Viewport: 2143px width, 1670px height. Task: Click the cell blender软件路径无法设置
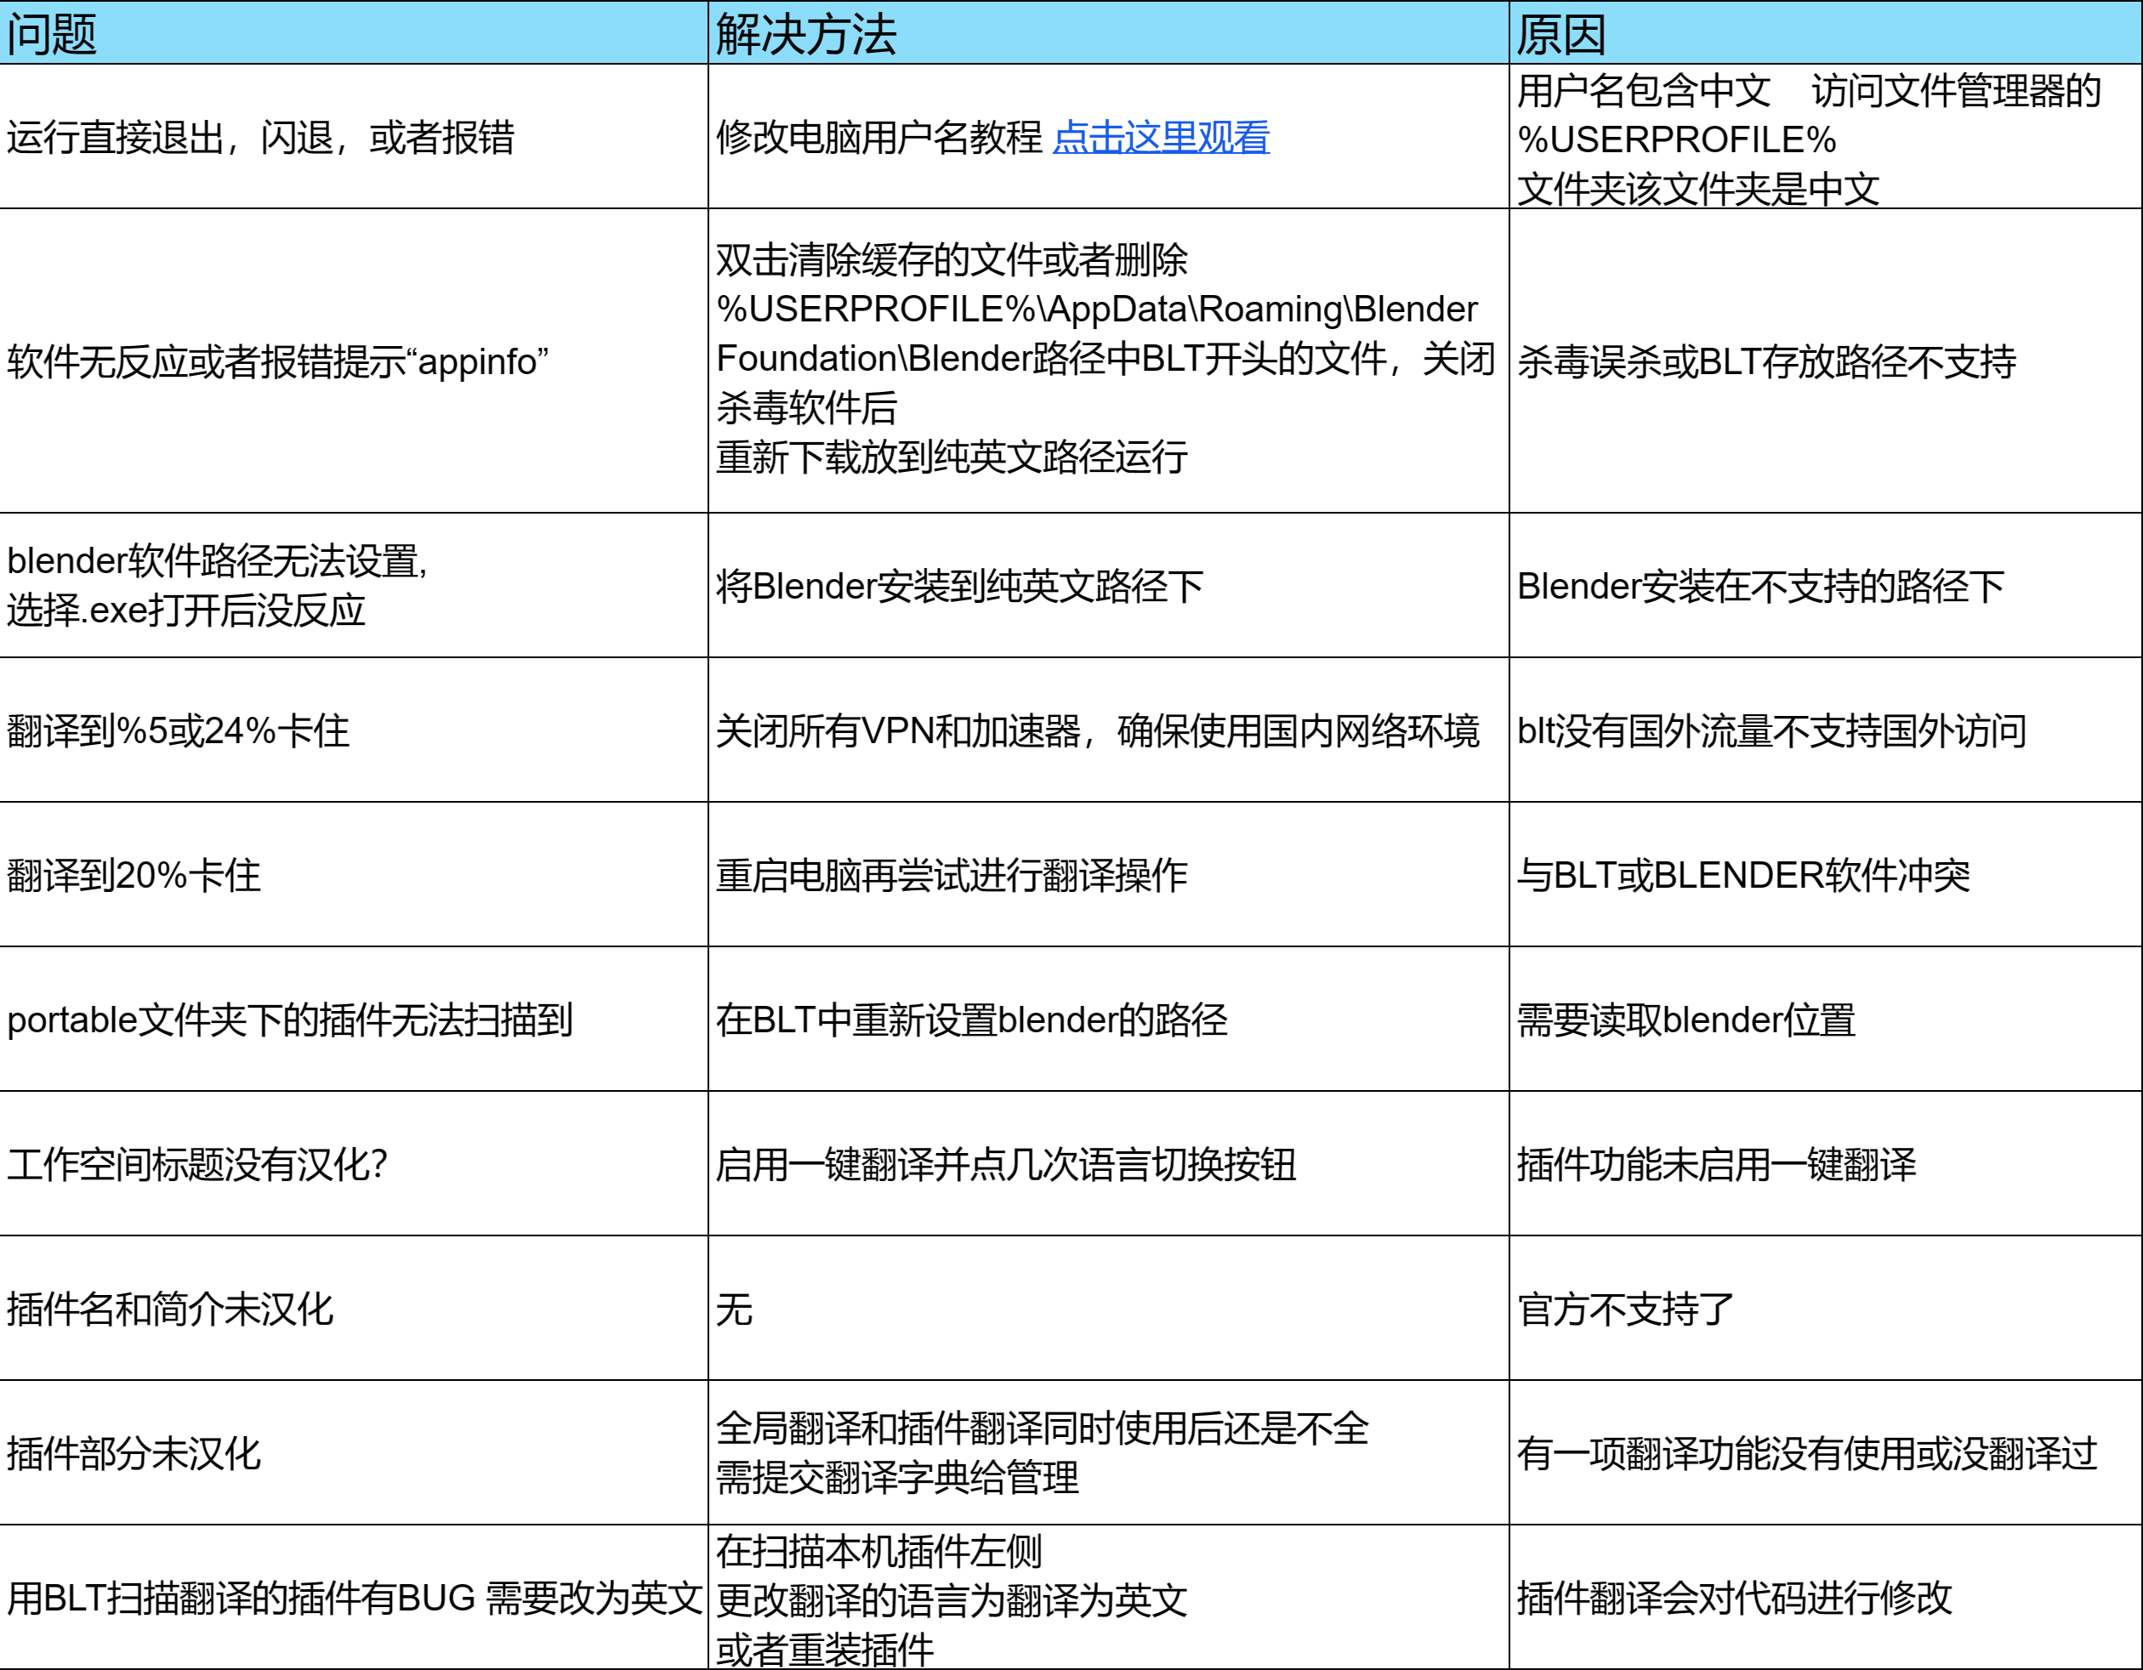tap(353, 585)
